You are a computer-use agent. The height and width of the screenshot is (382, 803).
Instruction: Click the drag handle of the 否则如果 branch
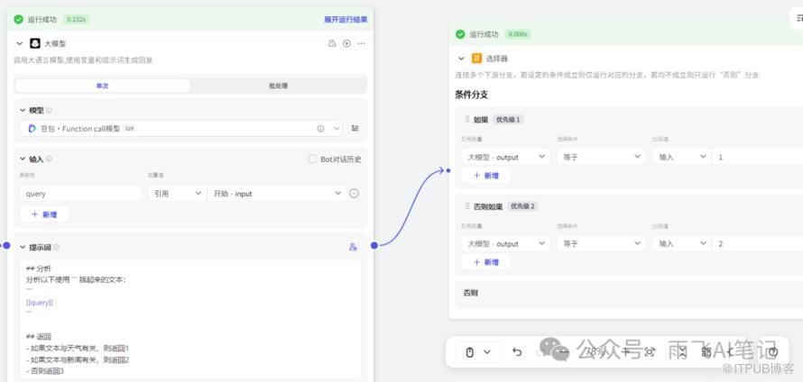point(467,206)
